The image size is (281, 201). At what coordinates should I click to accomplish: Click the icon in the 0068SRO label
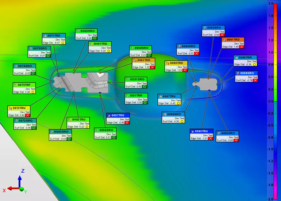tap(238, 73)
